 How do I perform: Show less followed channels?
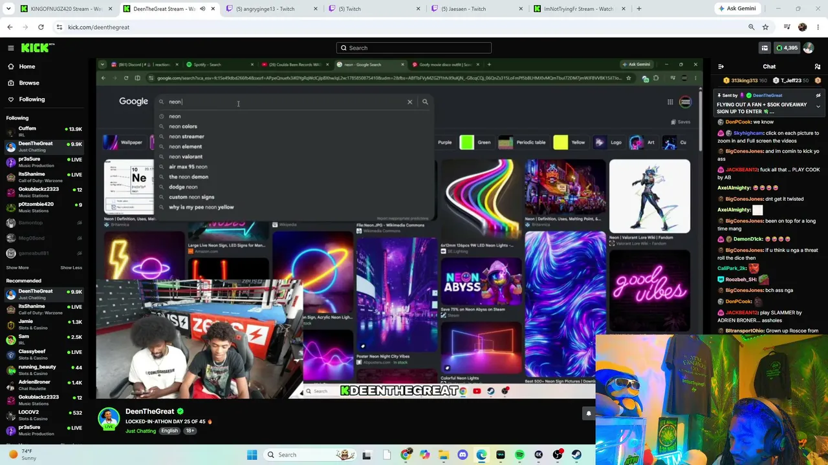click(x=71, y=267)
